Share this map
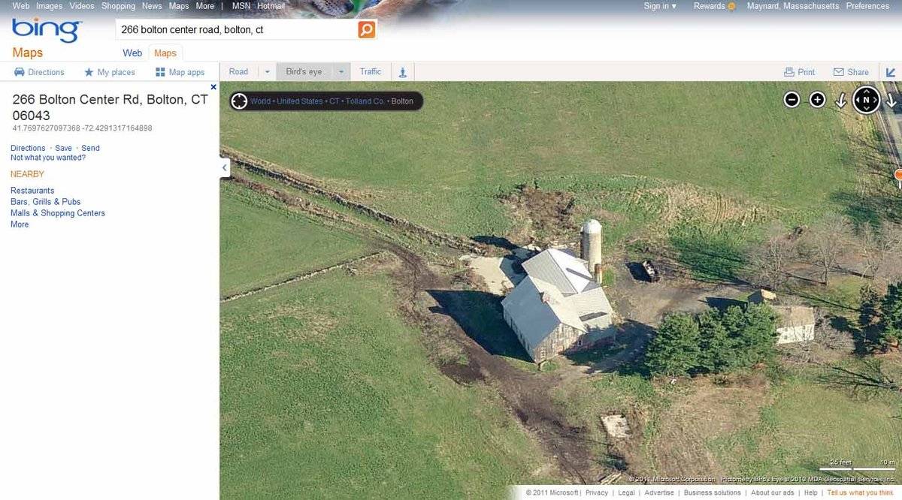Viewport: 902px width, 500px height. click(x=852, y=71)
